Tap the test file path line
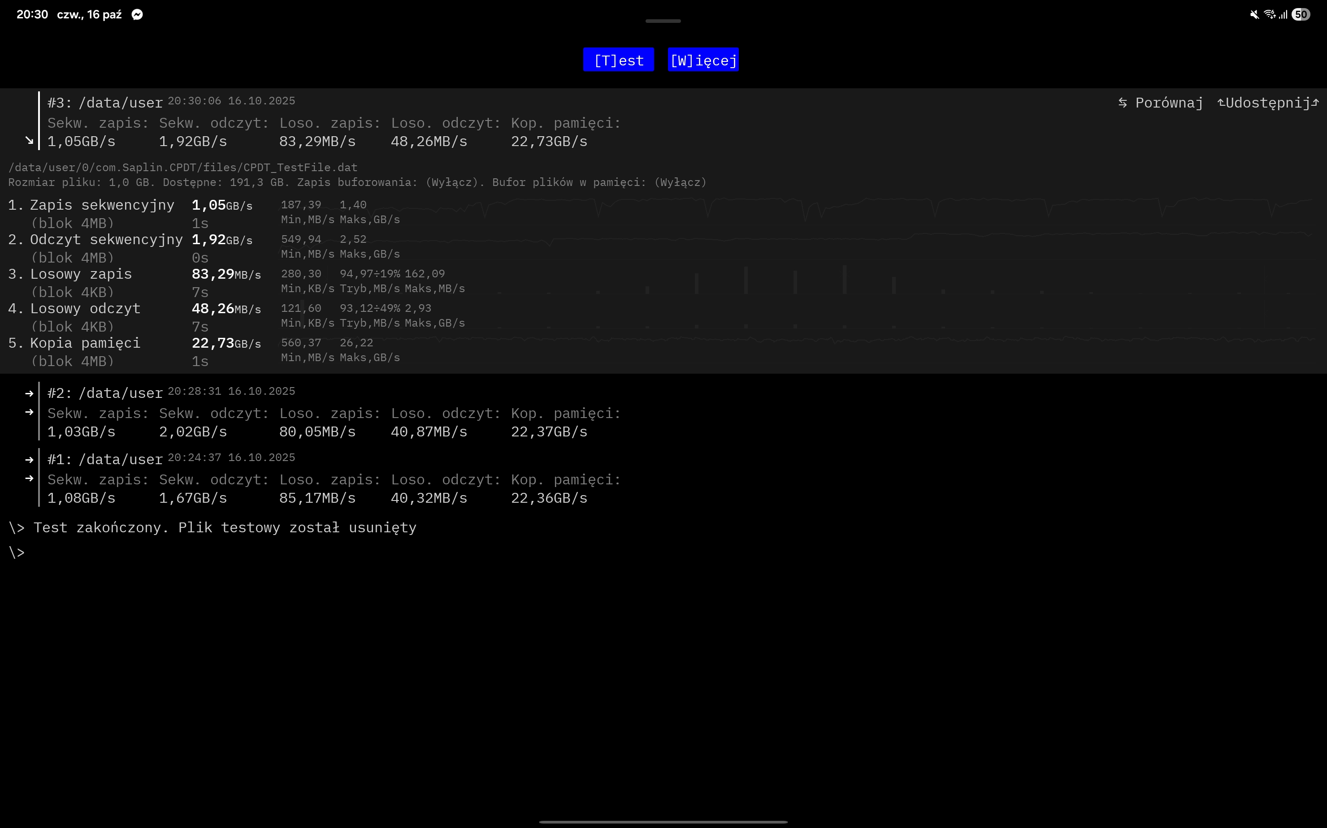 tap(182, 168)
